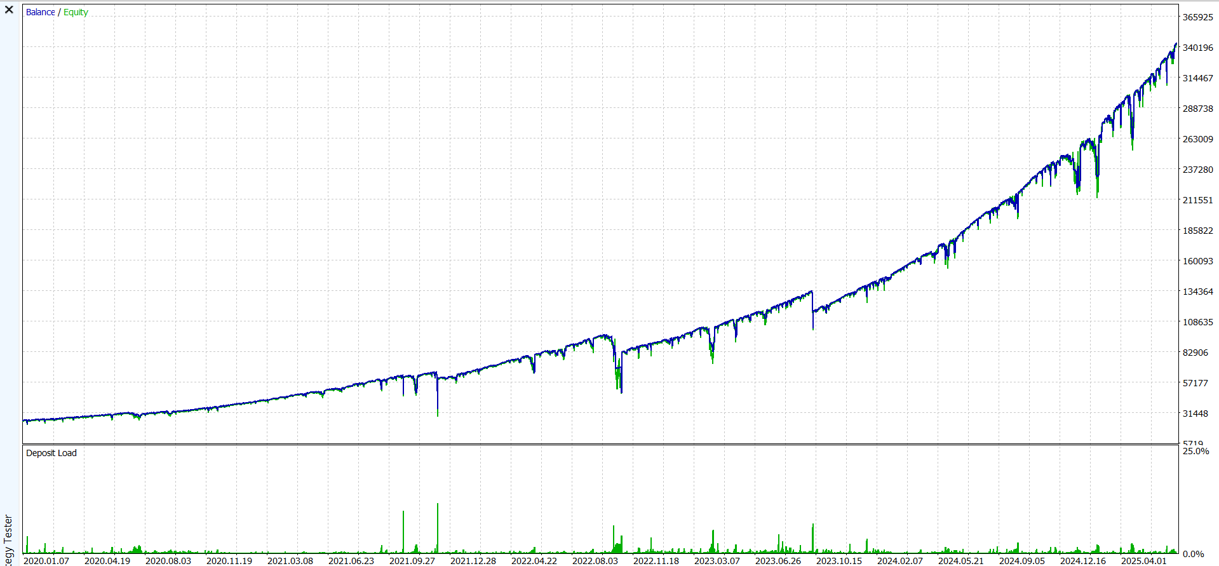The image size is (1219, 566).
Task: Click the 25.0% deposit load scale label
Action: point(1195,451)
